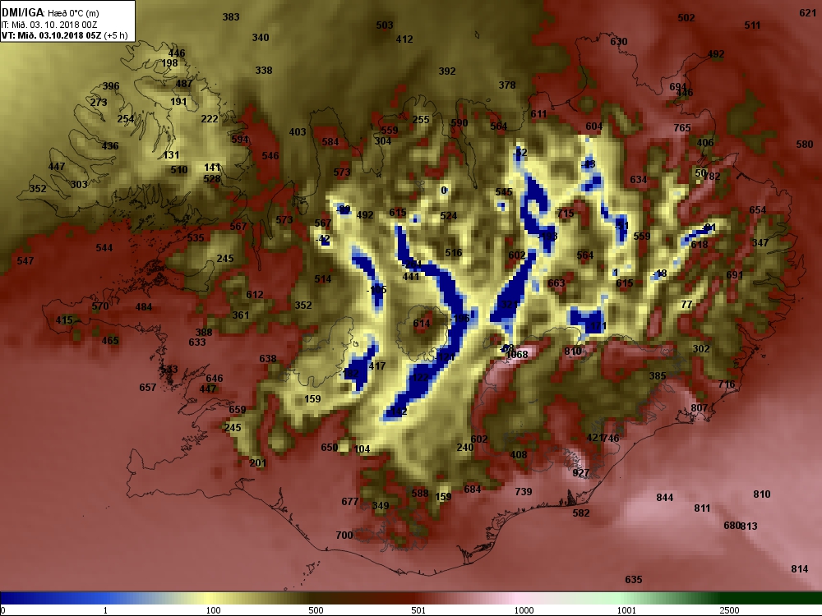This screenshot has height=616, width=822.
Task: Click legend label 2500 on the color bar
Action: click(x=729, y=610)
